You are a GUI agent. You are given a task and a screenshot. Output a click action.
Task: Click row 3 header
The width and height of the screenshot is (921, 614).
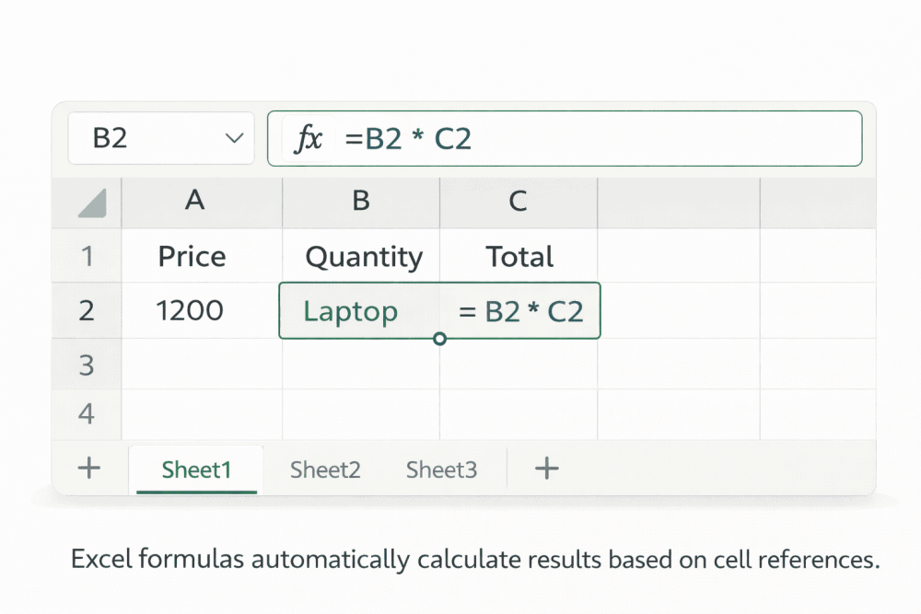(86, 365)
